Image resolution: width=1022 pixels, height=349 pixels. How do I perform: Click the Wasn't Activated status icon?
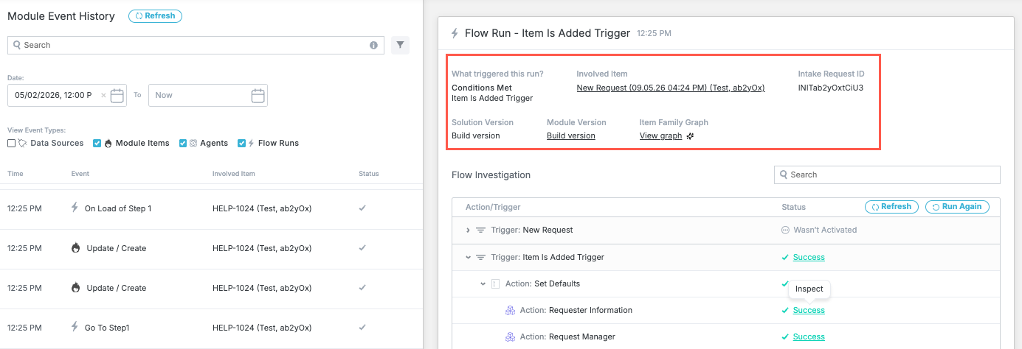click(785, 230)
